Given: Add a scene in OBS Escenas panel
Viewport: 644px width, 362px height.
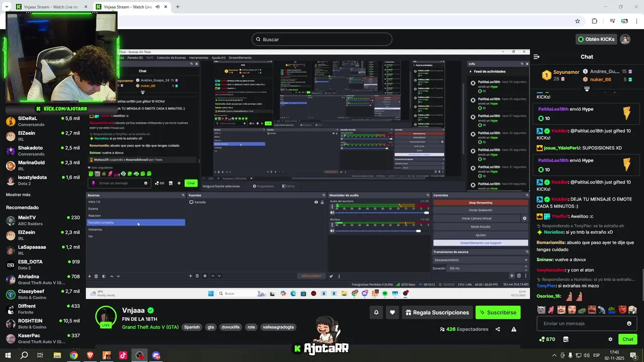Looking at the screenshot, I should point(90,276).
